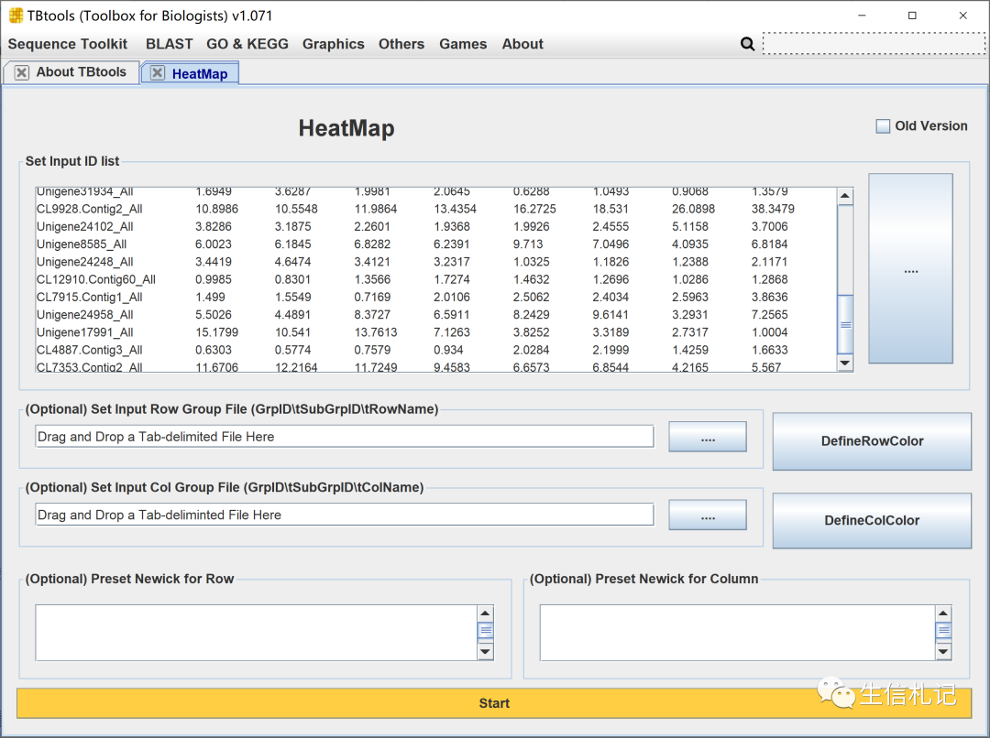Minimize the TBtools window
Image resolution: width=990 pixels, height=738 pixels.
click(x=862, y=16)
